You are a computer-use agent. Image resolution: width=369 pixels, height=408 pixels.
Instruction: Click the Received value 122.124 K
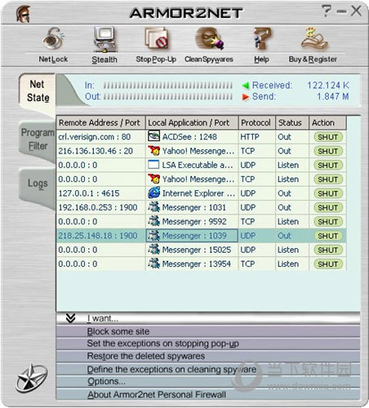(x=328, y=86)
